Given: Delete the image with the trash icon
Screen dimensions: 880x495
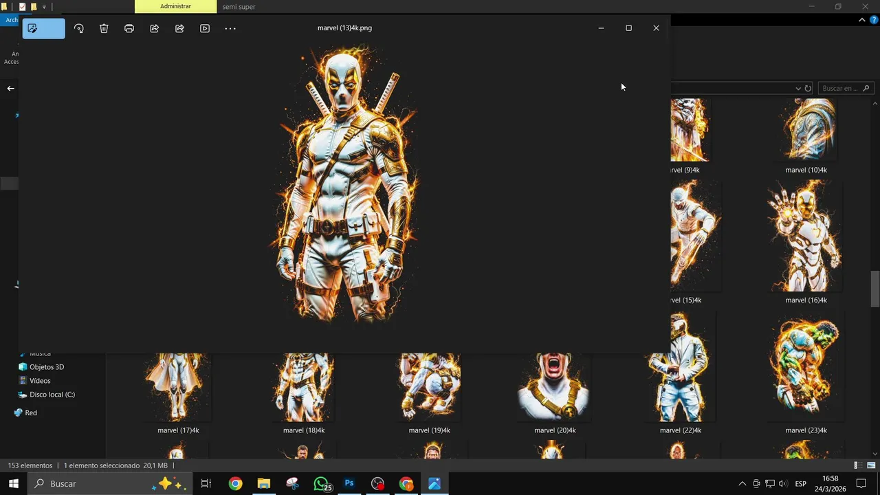Looking at the screenshot, I should point(104,28).
